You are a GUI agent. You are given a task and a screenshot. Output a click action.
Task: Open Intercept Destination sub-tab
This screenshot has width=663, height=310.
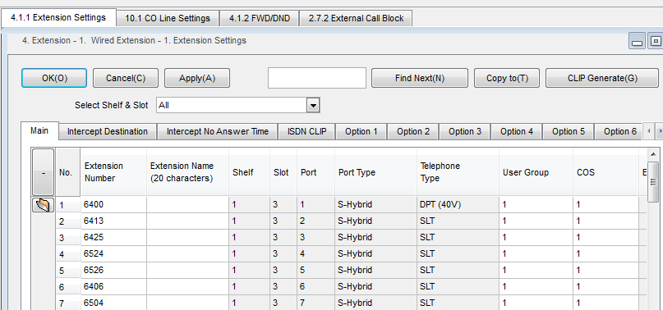[108, 131]
